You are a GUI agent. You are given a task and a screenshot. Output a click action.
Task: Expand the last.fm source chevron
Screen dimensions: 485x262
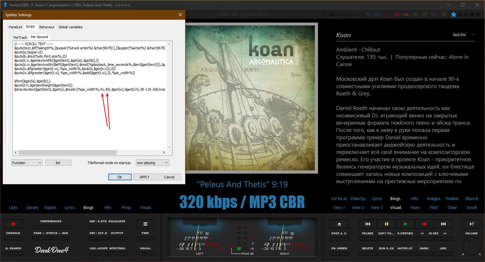click(x=473, y=35)
